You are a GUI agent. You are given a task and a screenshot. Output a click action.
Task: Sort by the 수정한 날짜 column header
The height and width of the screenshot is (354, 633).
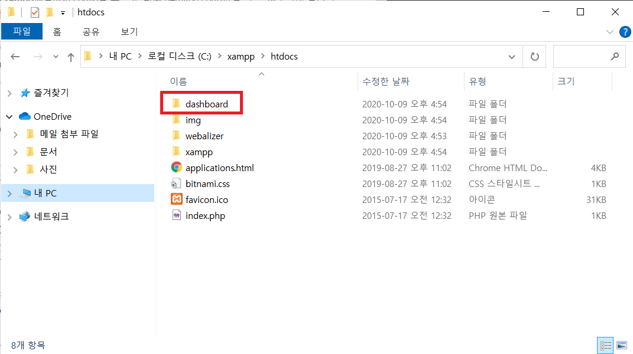pyautogui.click(x=386, y=81)
